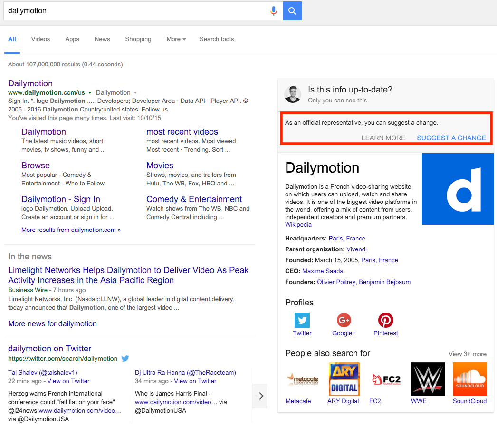497x424 pixels.
Task: Click View on Twitter for 34 mins tweet
Action: tap(195, 381)
